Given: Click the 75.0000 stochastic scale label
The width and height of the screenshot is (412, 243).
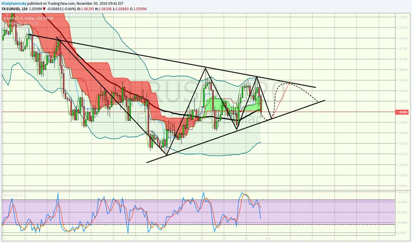Looking at the screenshot, I should tap(402, 202).
